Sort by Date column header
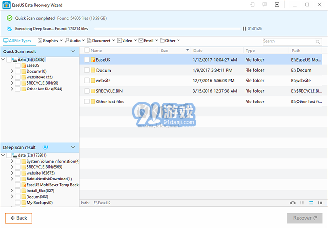Screen dimensions: 328x229 [x=198, y=51]
